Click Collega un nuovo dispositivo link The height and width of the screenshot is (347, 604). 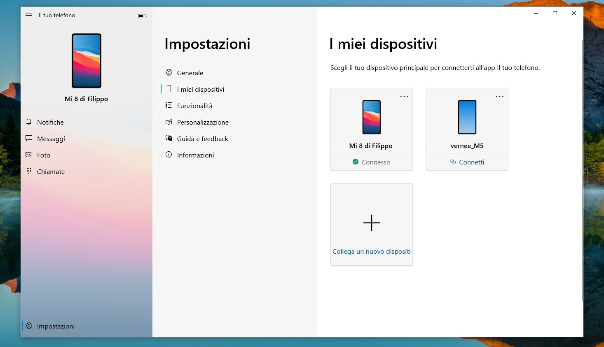(x=372, y=251)
